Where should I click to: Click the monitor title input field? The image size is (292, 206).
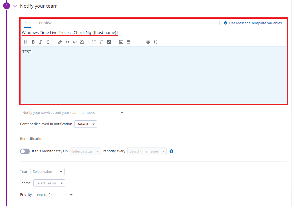[x=154, y=33]
